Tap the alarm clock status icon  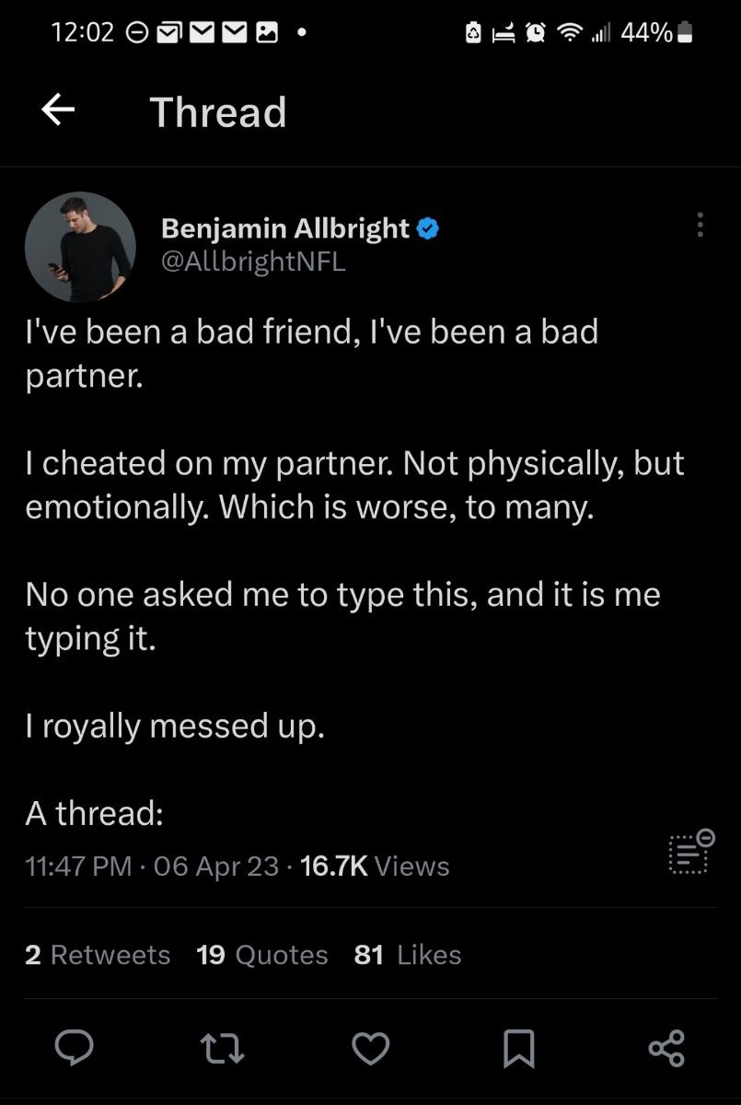pos(535,33)
